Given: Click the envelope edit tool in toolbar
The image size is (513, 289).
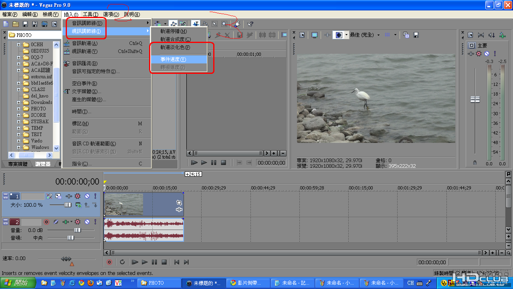Looking at the screenshot, I should pos(204,24).
